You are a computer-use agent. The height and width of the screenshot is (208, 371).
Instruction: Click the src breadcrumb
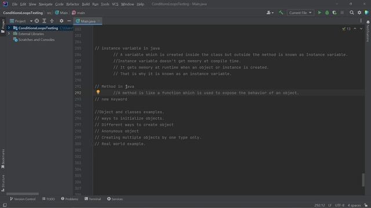(x=49, y=13)
